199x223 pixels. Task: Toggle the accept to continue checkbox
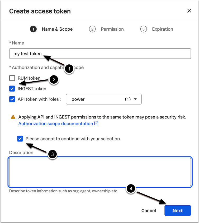(x=20, y=139)
